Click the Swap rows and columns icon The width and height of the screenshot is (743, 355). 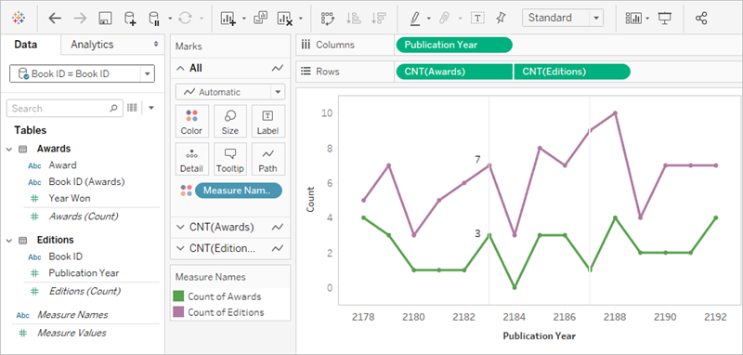click(328, 18)
